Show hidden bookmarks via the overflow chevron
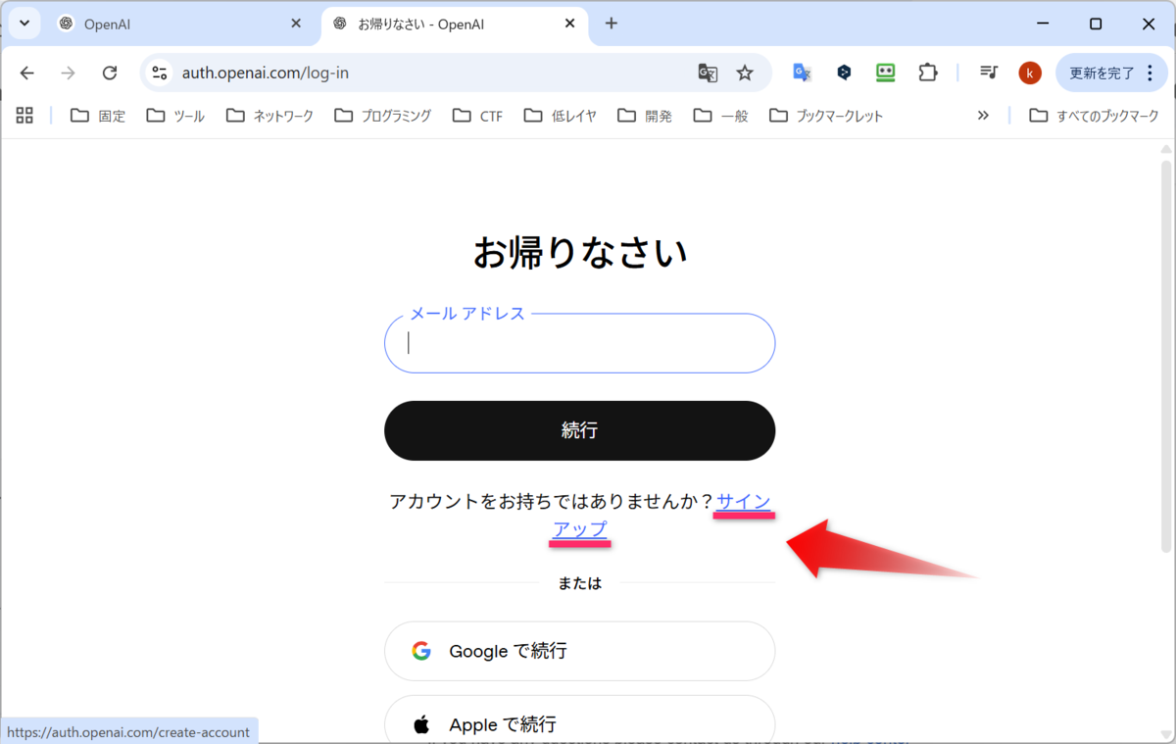Viewport: 1176px width, 744px height. [983, 115]
